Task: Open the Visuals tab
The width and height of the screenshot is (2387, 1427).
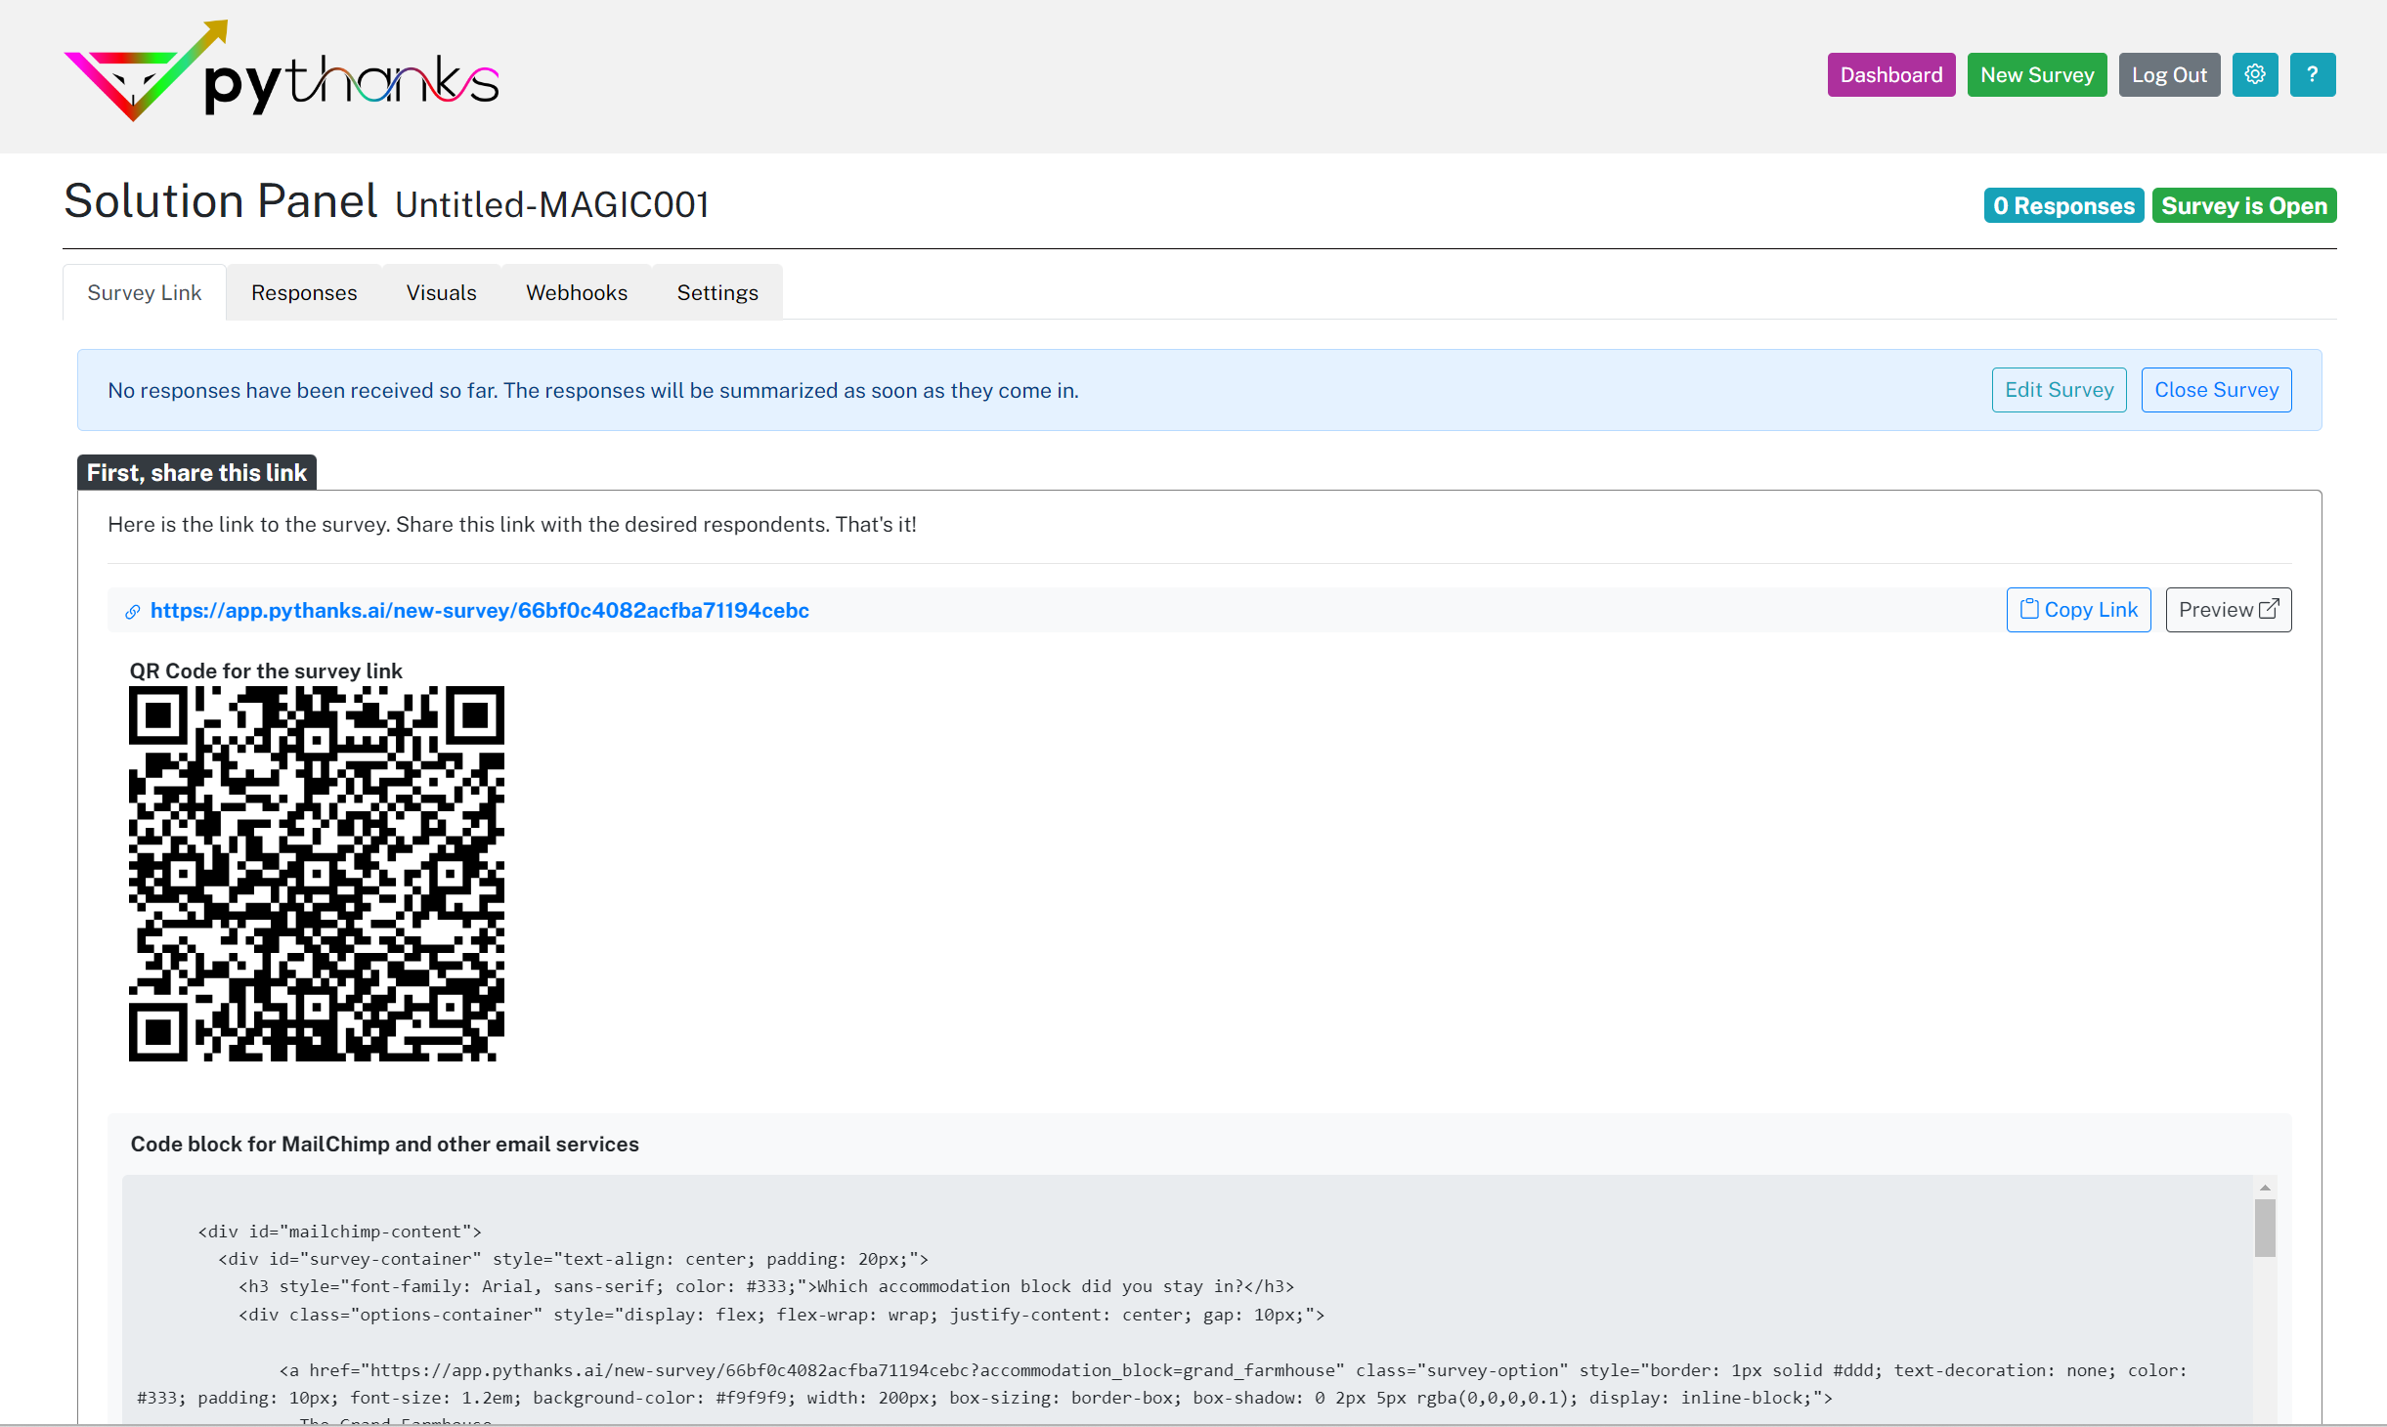Action: (x=441, y=292)
